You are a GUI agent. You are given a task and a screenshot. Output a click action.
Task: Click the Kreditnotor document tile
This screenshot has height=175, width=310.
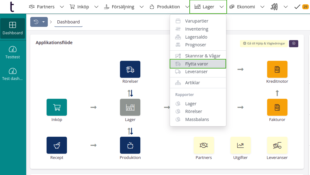coord(277,69)
